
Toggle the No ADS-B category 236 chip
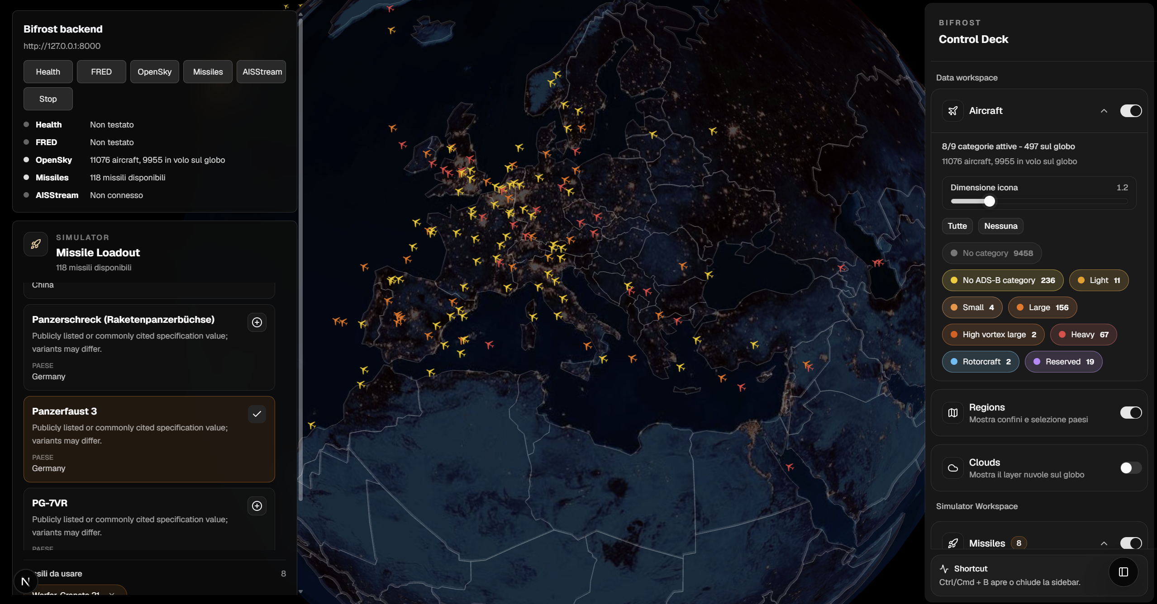tap(1003, 280)
